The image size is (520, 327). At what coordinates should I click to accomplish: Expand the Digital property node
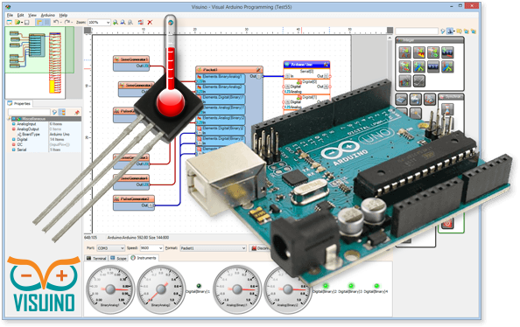14,140
